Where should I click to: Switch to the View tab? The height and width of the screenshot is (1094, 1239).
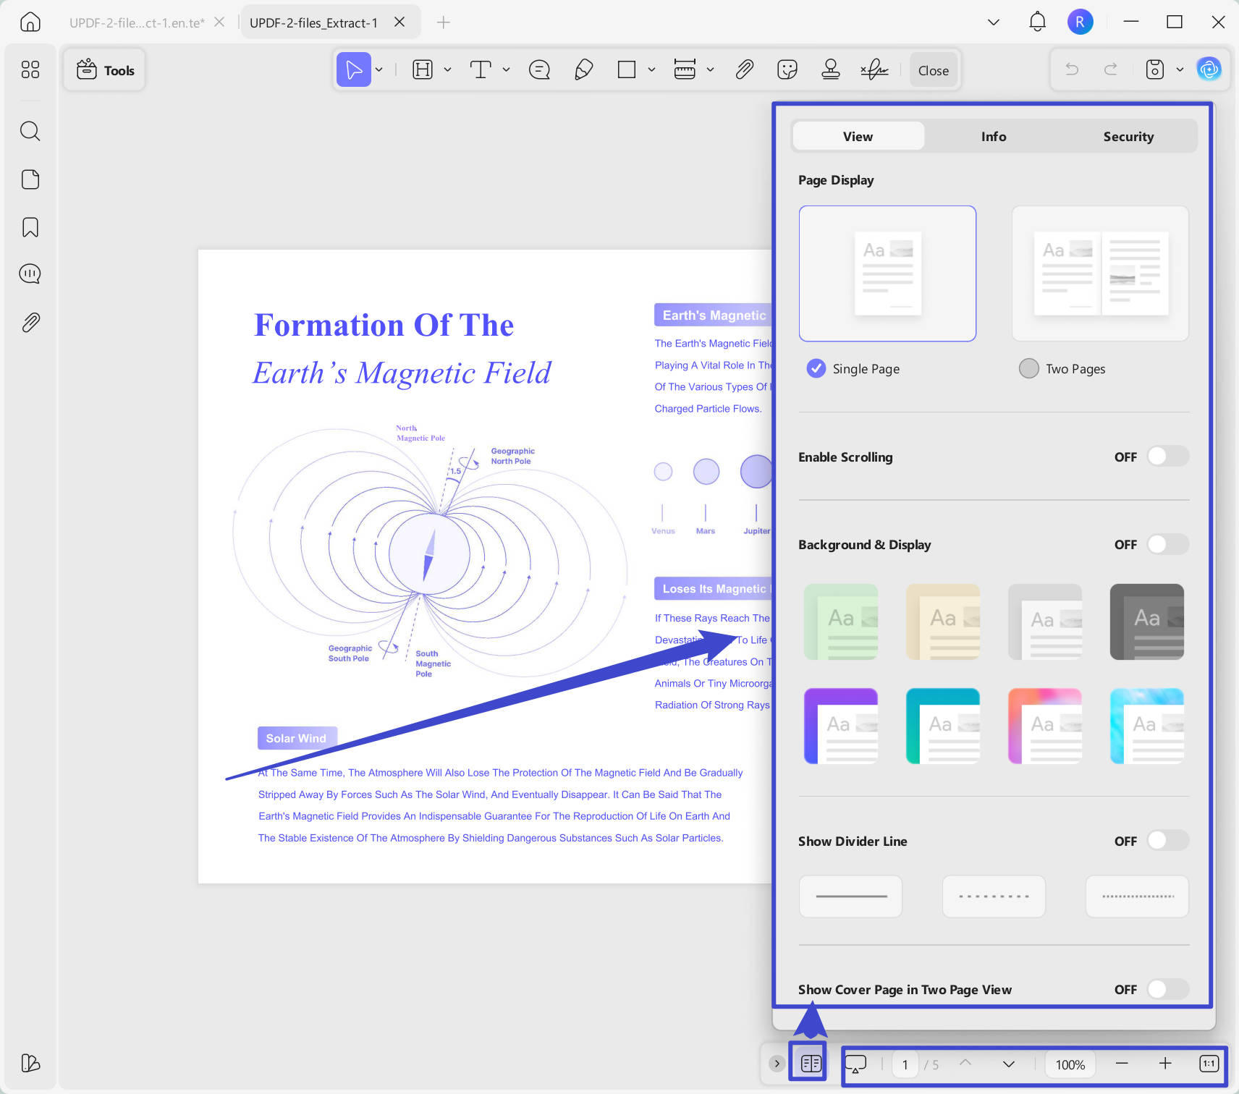click(x=858, y=136)
